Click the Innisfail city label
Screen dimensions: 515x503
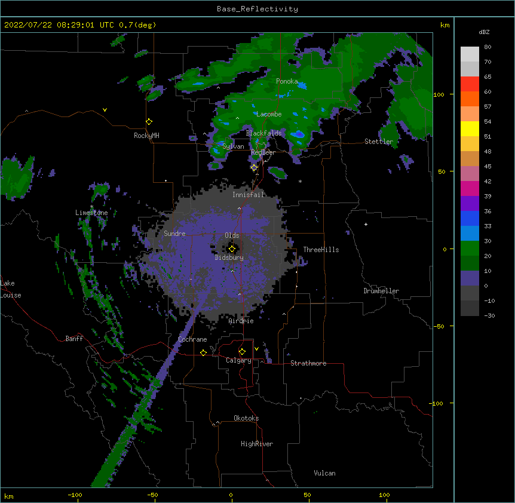[x=249, y=195]
